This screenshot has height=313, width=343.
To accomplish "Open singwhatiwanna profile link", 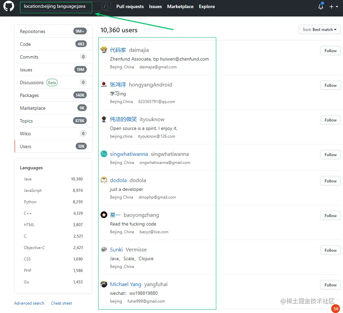I will coord(129,154).
